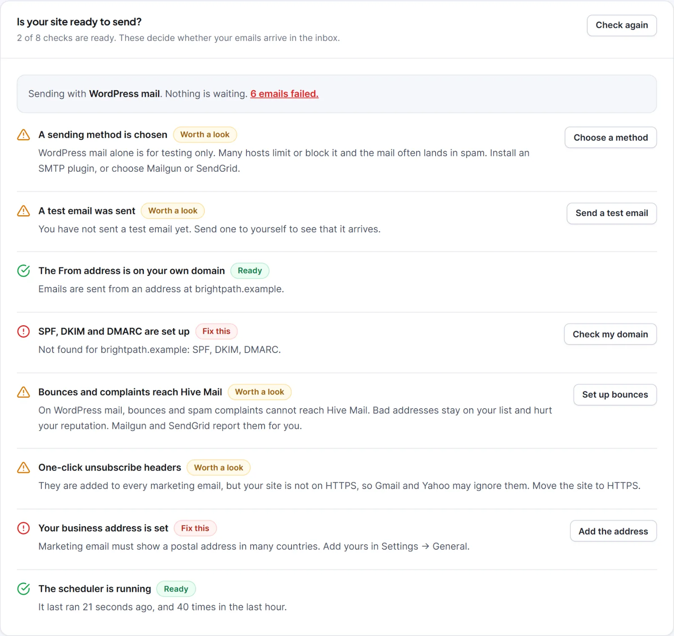Click Ready badge on From address row
The width and height of the screenshot is (674, 636).
click(x=250, y=271)
